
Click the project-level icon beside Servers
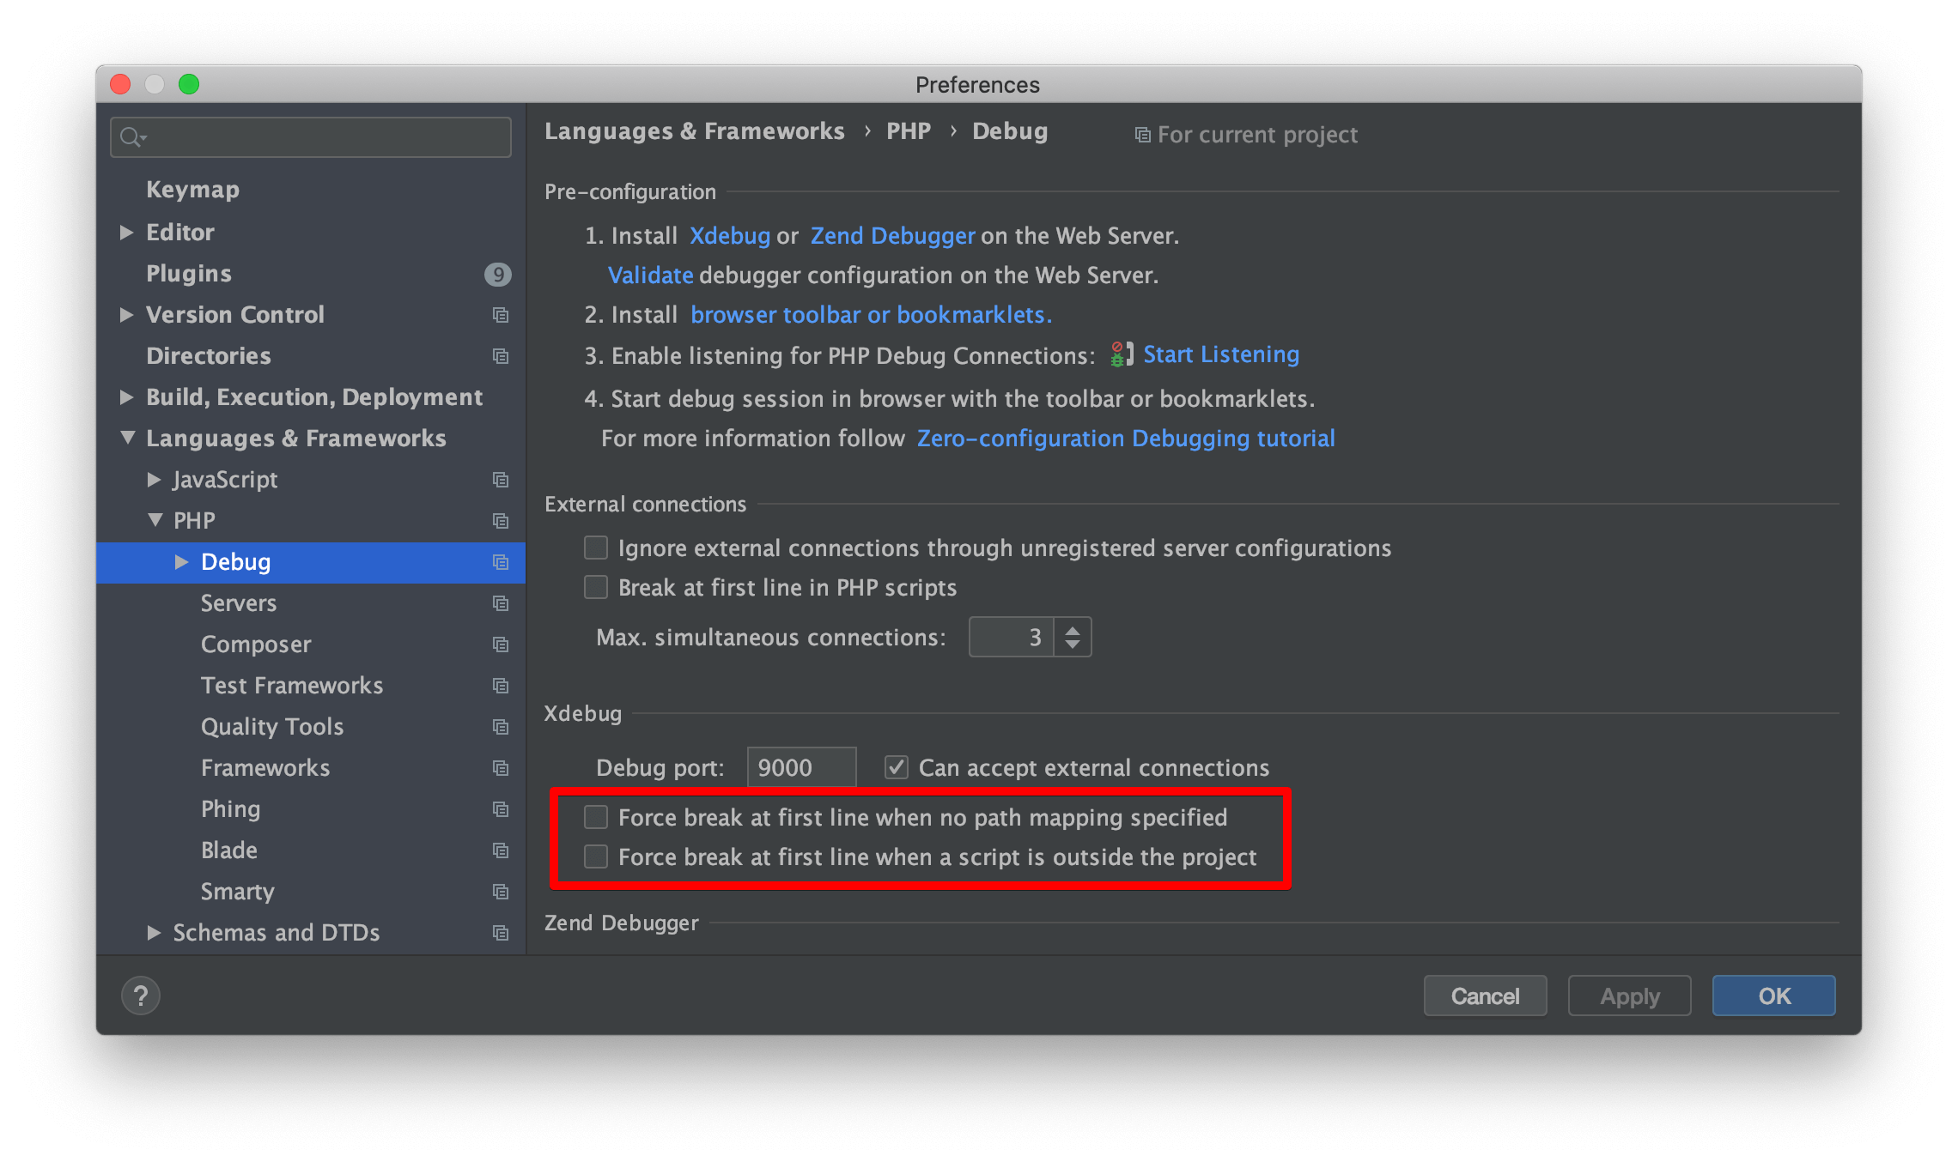(x=501, y=603)
